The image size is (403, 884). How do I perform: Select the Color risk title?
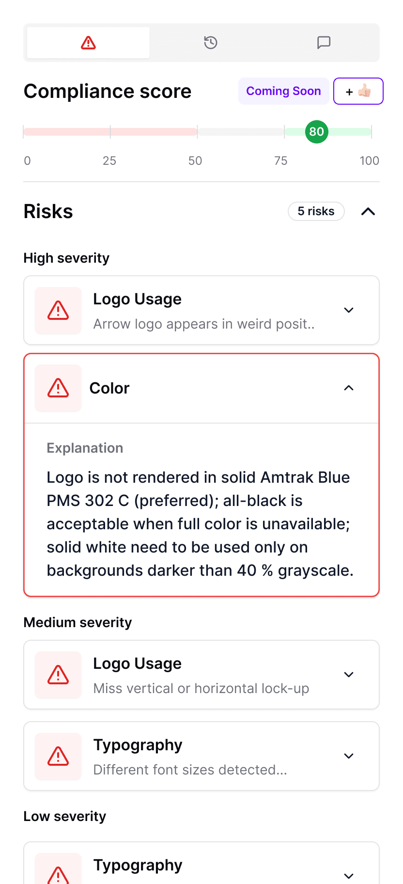[109, 388]
